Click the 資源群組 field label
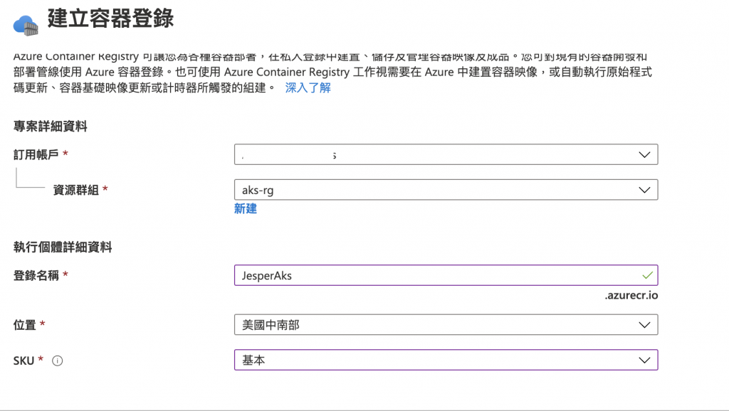The width and height of the screenshot is (729, 411). coord(75,190)
